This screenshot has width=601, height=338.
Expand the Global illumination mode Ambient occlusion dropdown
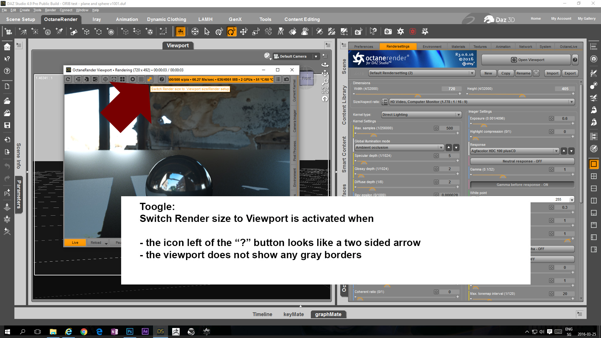[x=399, y=148]
